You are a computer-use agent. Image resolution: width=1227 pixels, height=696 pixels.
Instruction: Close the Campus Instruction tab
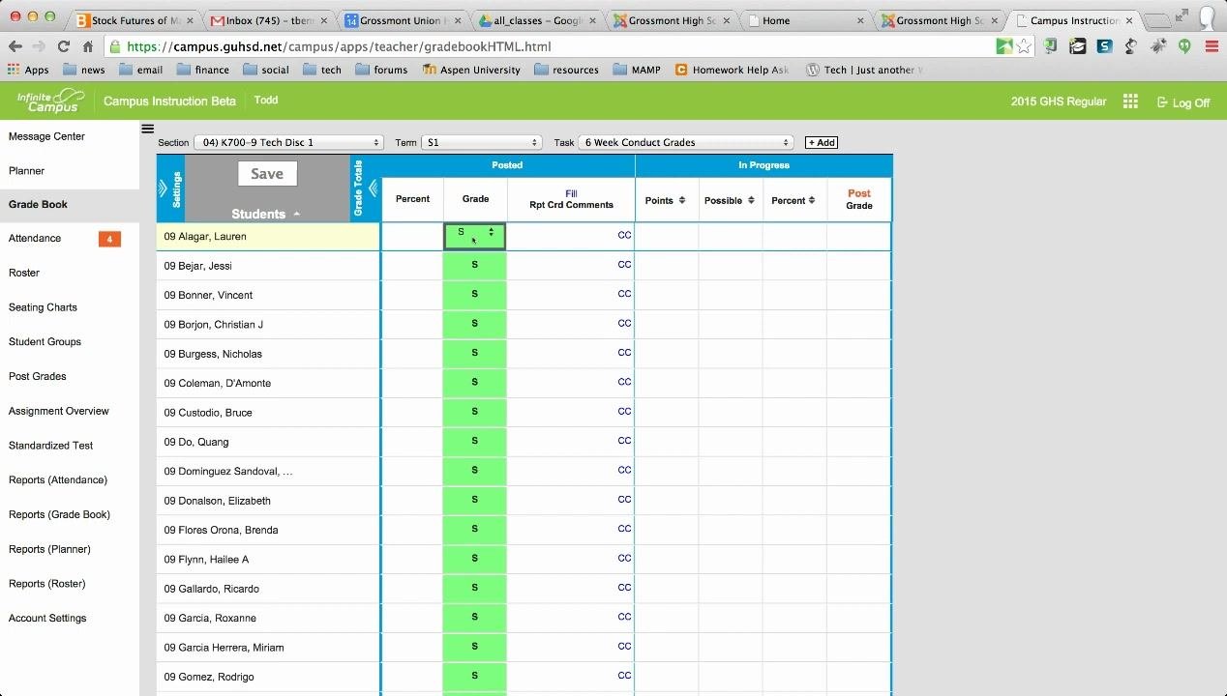pos(1129,20)
